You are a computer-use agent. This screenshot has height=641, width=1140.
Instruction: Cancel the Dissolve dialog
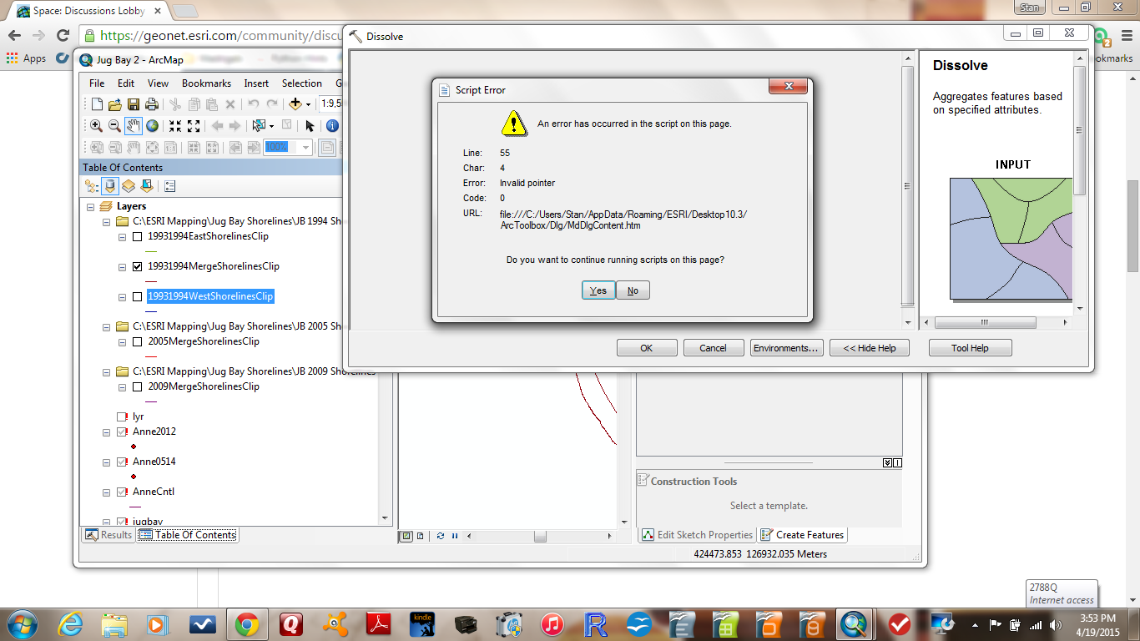(714, 348)
